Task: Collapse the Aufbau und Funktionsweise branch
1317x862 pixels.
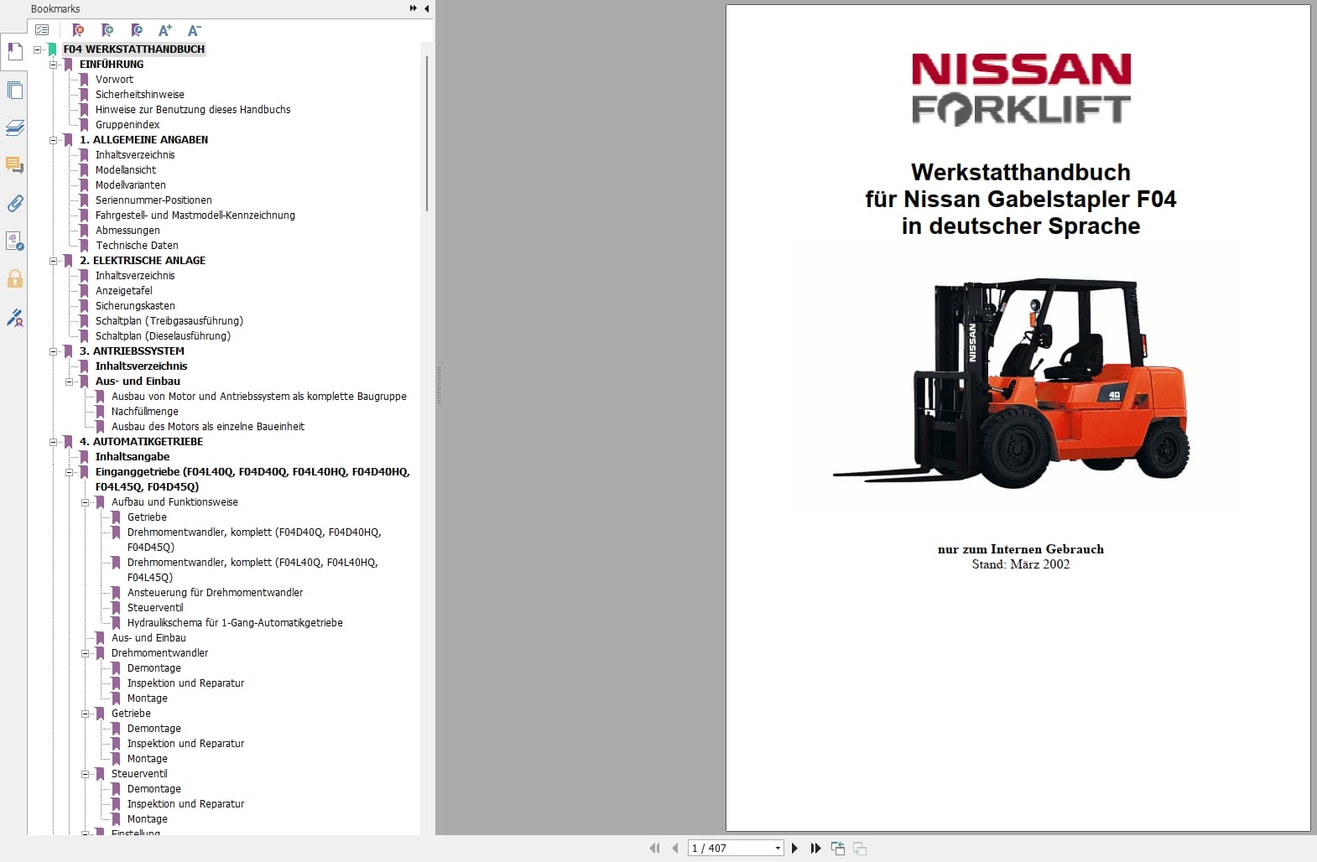Action: [x=86, y=502]
